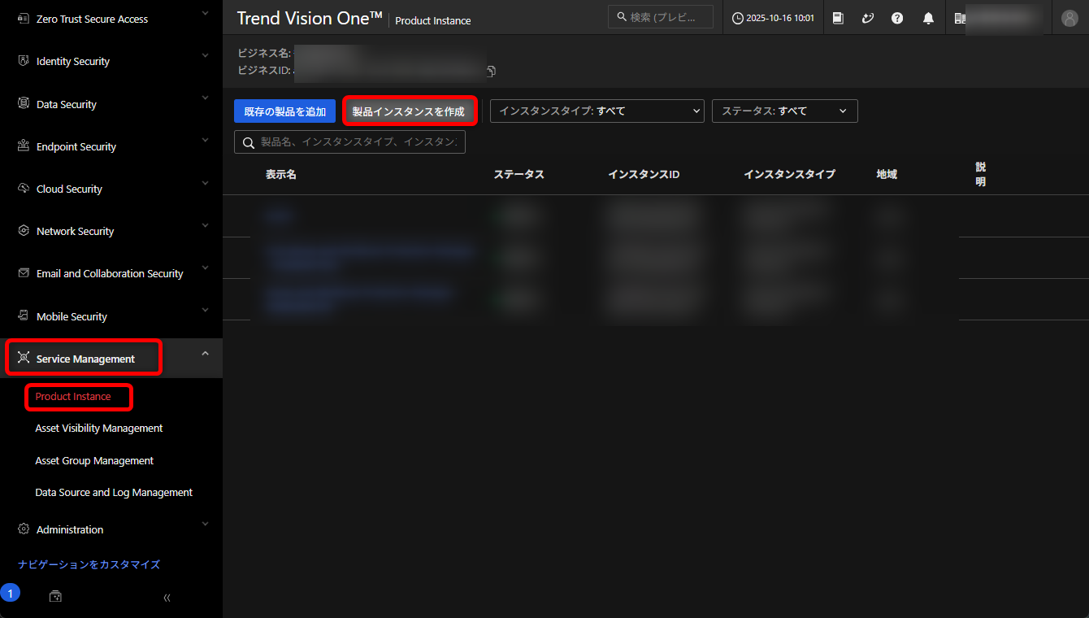Click the Email and Collaboration Security icon
Image resolution: width=1089 pixels, height=618 pixels.
[23, 273]
